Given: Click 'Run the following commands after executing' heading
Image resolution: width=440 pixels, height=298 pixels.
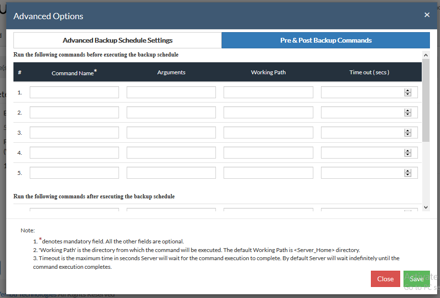Looking at the screenshot, I should pos(94,196).
